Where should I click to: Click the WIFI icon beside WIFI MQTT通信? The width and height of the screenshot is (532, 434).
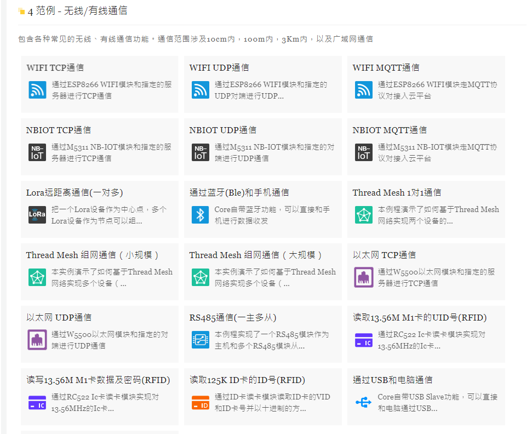pos(363,90)
